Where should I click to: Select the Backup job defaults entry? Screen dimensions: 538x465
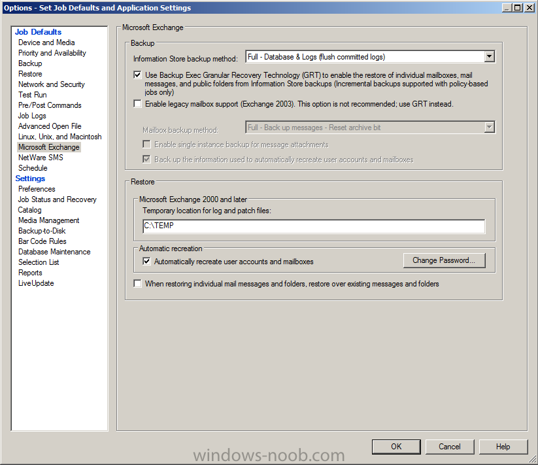tap(30, 63)
